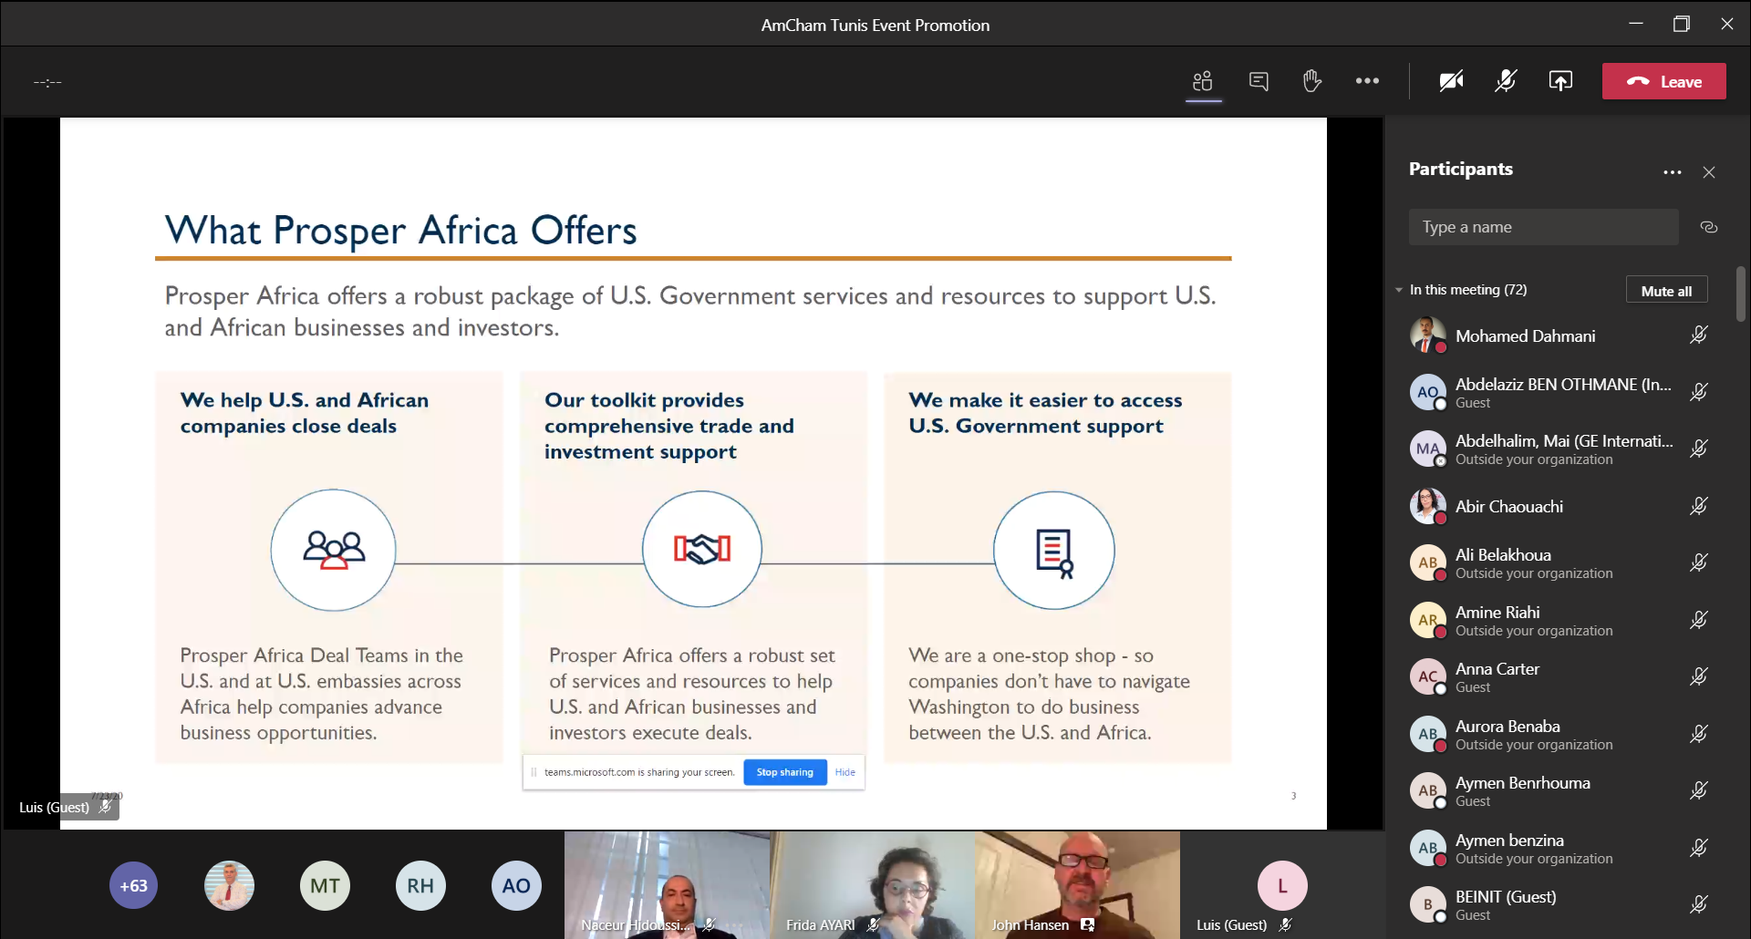The image size is (1751, 939).
Task: Click the participants list scrollbar
Action: (x=1741, y=294)
